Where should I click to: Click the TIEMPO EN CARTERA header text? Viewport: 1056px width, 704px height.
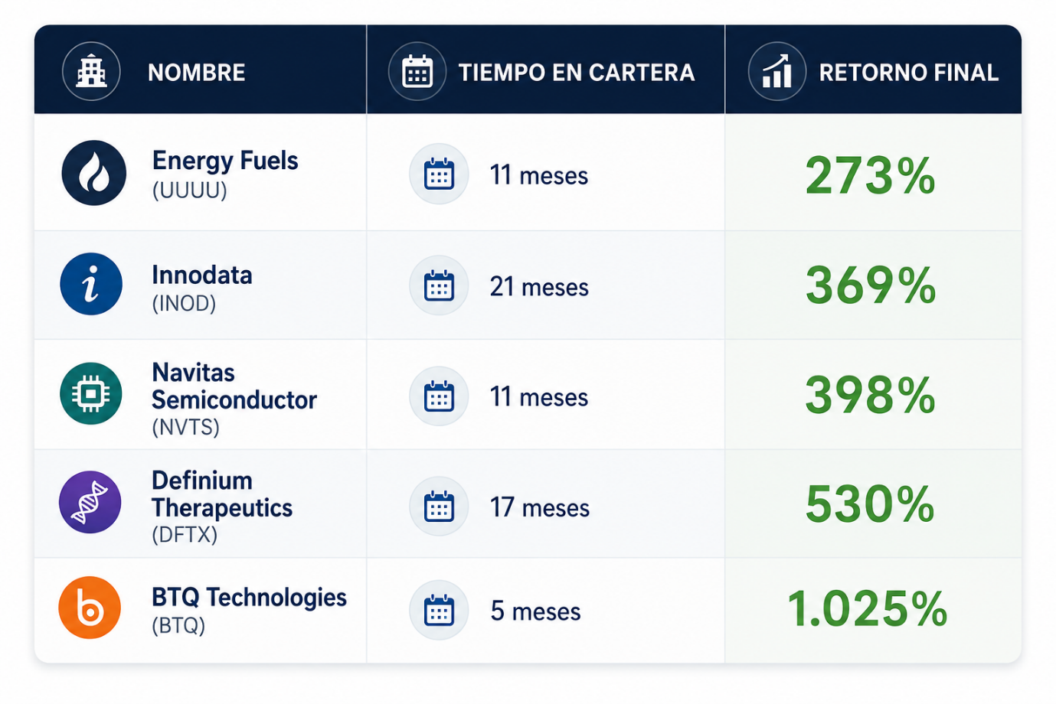tap(577, 73)
